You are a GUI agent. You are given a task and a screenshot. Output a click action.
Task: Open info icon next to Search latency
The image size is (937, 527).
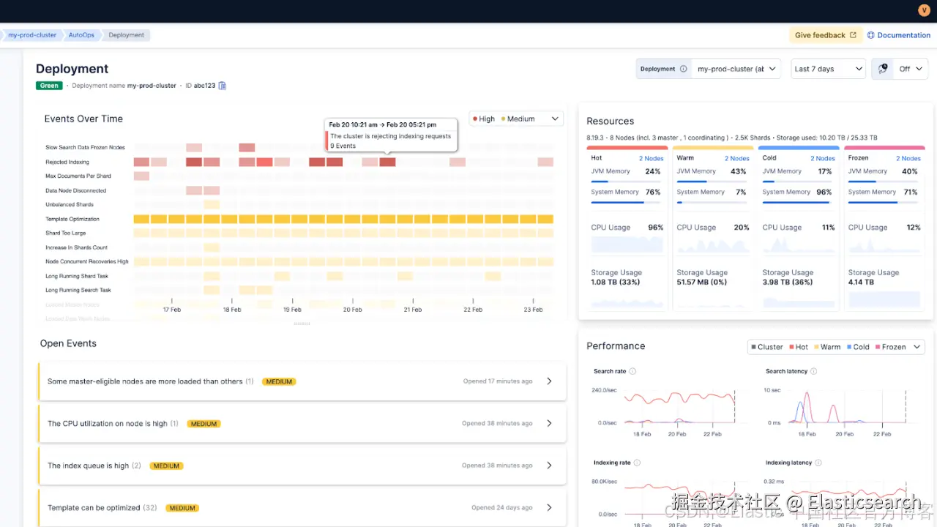[814, 371]
